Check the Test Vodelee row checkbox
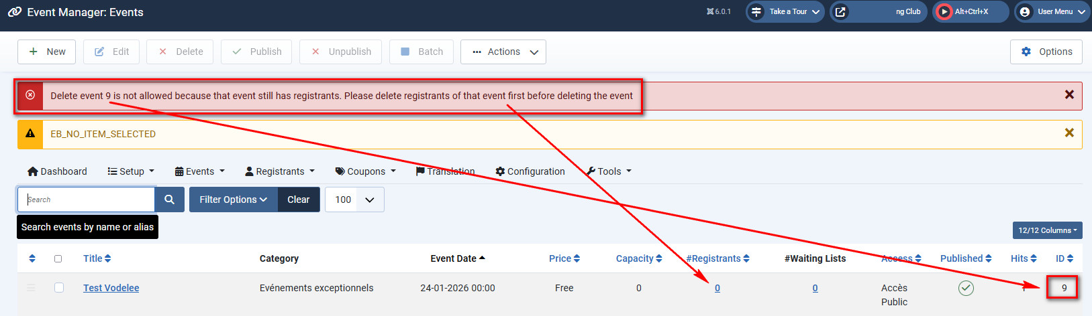Viewport: 1092px width, 316px height. click(59, 288)
